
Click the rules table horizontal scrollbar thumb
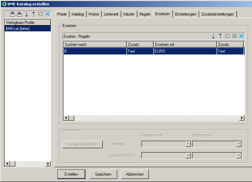click(x=72, y=118)
